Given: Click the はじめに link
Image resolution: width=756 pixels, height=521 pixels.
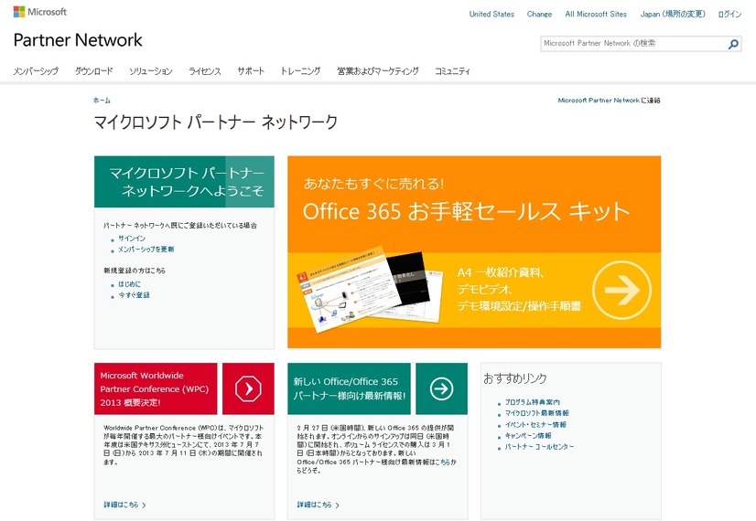Looking at the screenshot, I should [130, 284].
